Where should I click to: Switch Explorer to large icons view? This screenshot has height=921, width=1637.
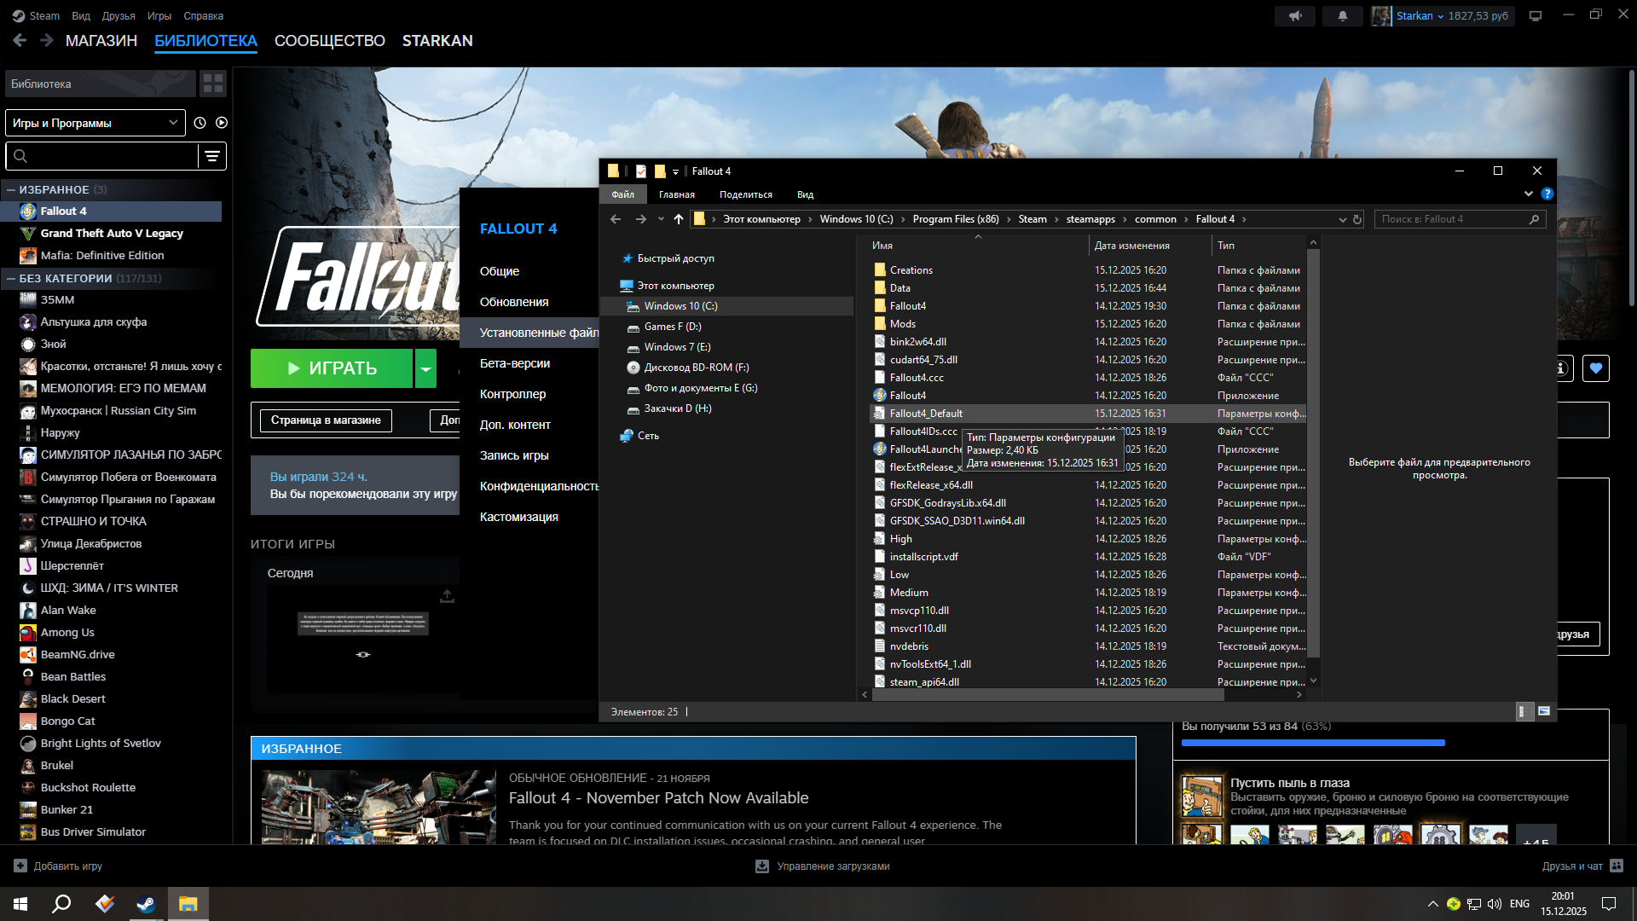coord(1544,711)
